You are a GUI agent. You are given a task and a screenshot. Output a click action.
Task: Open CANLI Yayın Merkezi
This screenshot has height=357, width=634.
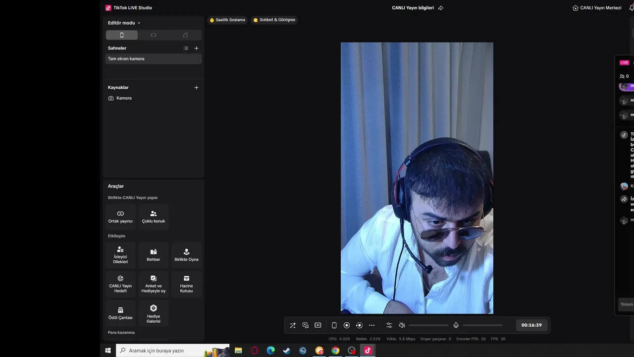click(x=597, y=8)
